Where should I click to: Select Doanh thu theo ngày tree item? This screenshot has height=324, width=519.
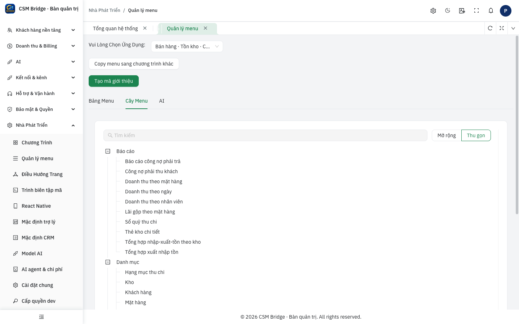click(148, 192)
